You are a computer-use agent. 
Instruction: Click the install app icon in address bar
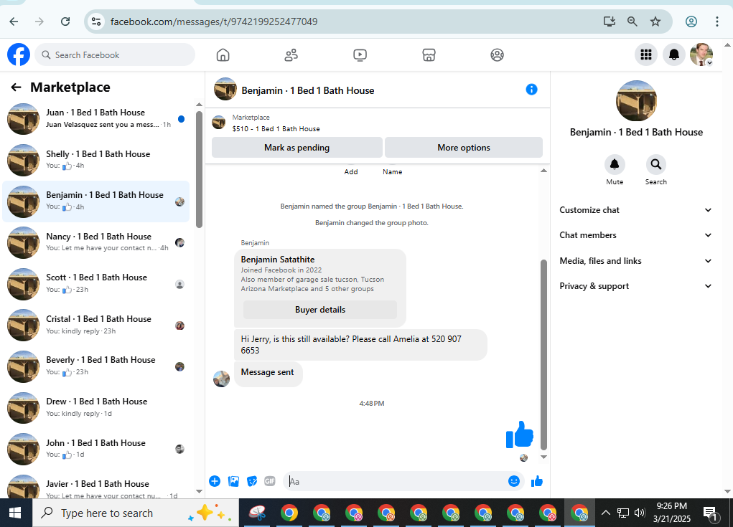point(609,22)
